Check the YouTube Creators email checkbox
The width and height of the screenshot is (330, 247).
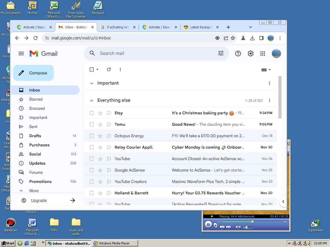[x=92, y=182]
